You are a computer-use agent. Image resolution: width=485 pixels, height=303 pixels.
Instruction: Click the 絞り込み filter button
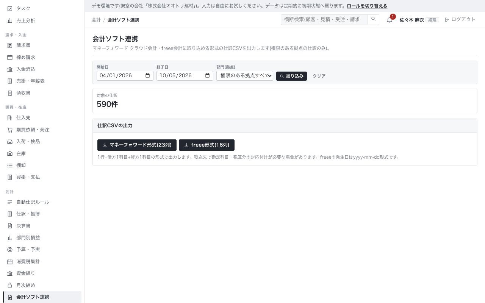coord(291,76)
